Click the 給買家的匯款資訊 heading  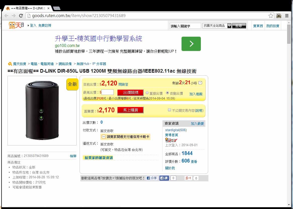coord(99,158)
